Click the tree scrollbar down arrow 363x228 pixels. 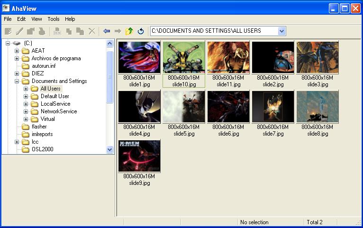tap(110, 149)
